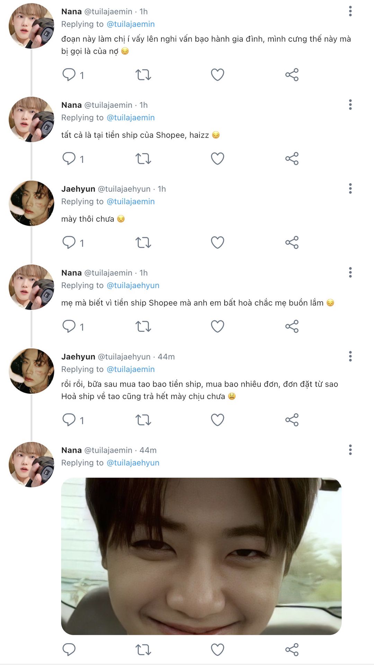Viewport: 374px width, 665px height.
Task: Retweet Nana's tweet about mẹ buồn lắm
Action: pos(143,326)
